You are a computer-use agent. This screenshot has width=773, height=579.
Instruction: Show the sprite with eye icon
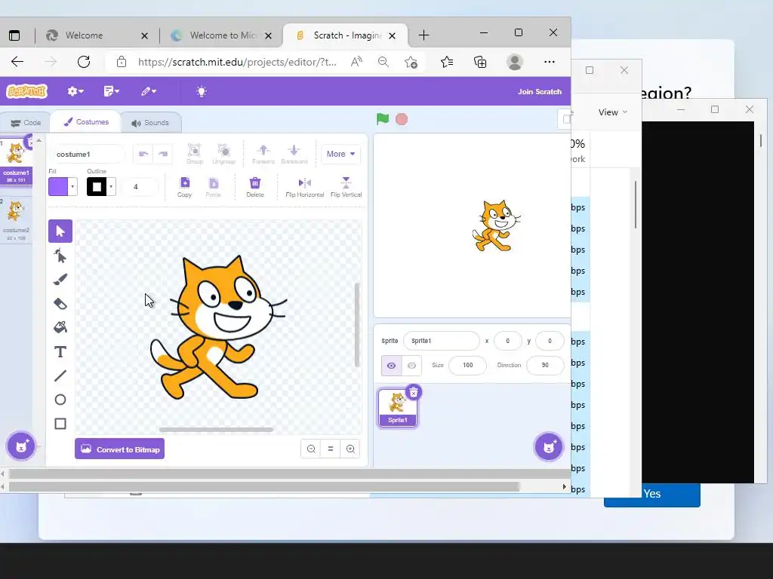pyautogui.click(x=392, y=366)
